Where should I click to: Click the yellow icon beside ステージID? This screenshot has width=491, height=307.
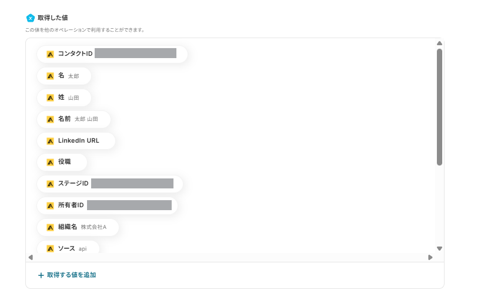51,184
